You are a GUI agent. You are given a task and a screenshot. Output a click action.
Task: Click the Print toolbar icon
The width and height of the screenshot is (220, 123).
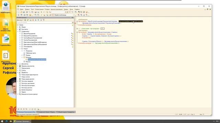(35, 12)
